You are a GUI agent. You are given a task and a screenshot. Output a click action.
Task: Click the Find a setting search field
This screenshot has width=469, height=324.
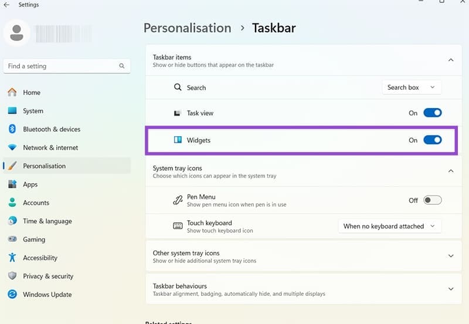click(67, 66)
